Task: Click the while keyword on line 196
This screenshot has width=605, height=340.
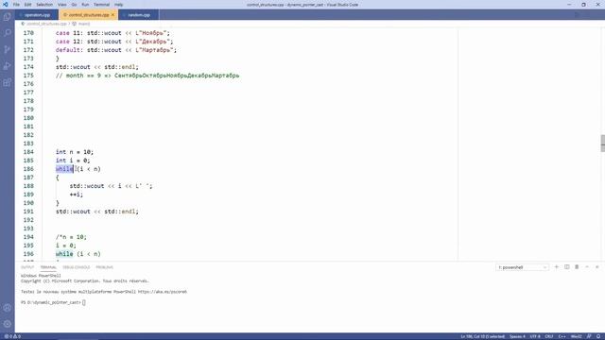Action: 64,254
